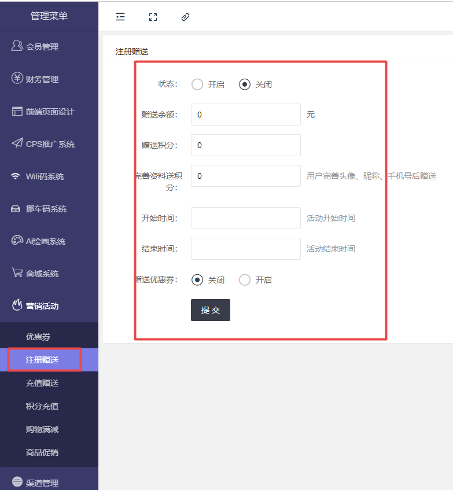Screen dimensions: 453x490
Task: Focus the 赠送积分 input field
Action: [x=246, y=145]
